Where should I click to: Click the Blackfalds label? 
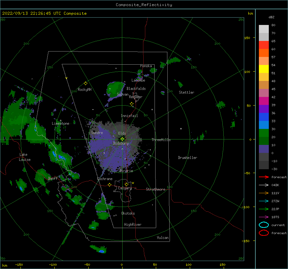[x=136, y=89]
